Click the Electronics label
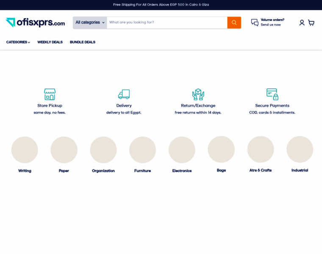 click(x=182, y=171)
